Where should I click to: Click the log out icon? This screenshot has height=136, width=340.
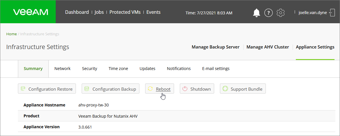(x=332, y=13)
